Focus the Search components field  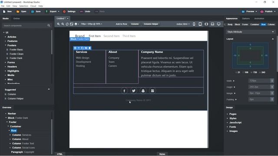(25, 26)
